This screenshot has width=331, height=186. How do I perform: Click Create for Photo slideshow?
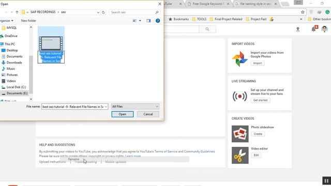(258, 134)
